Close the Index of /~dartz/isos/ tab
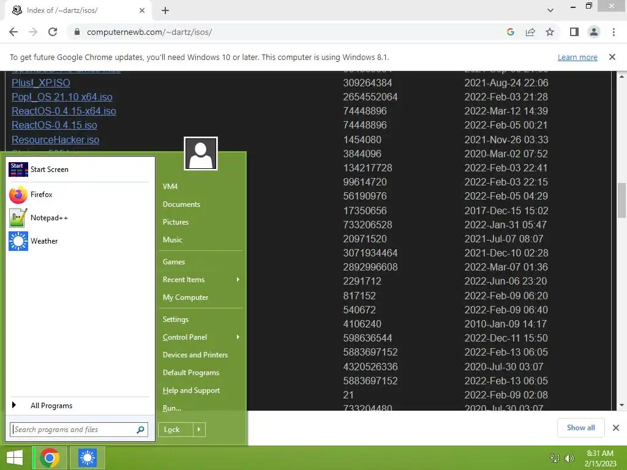Viewport: 627px width, 470px height. coord(142,10)
